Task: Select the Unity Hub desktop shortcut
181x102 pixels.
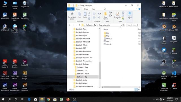Action: 174,39
